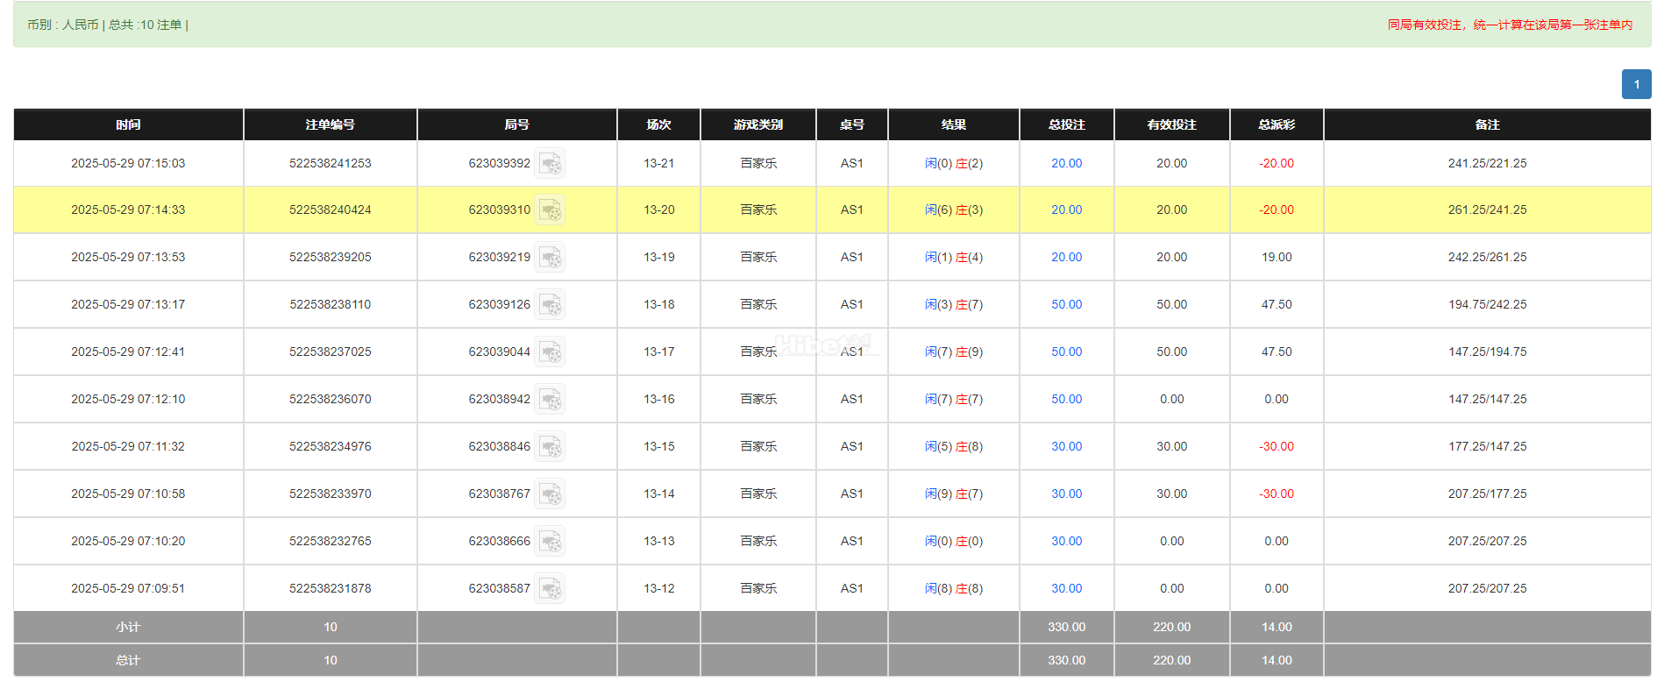Viewport: 1657px width, 689px height.
Task: Click total bet 50.00 for bet 522538238110
Action: click(1066, 305)
